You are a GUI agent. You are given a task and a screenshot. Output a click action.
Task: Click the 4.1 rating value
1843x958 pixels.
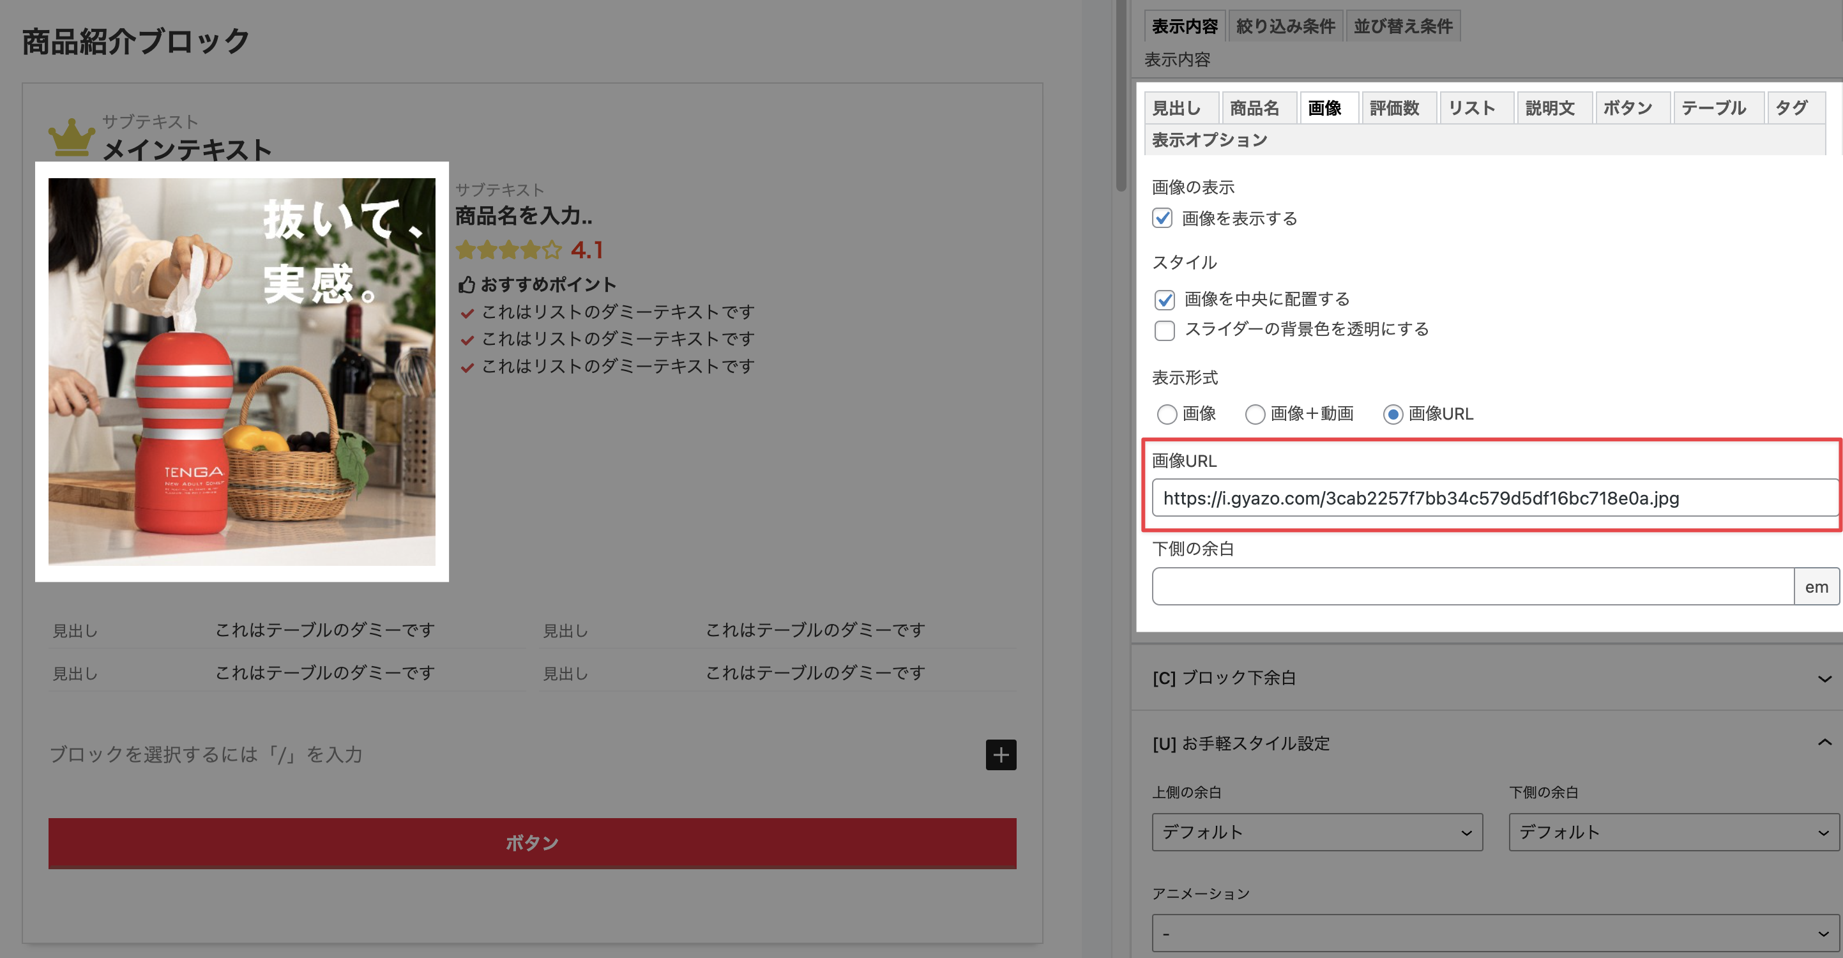coord(587,250)
